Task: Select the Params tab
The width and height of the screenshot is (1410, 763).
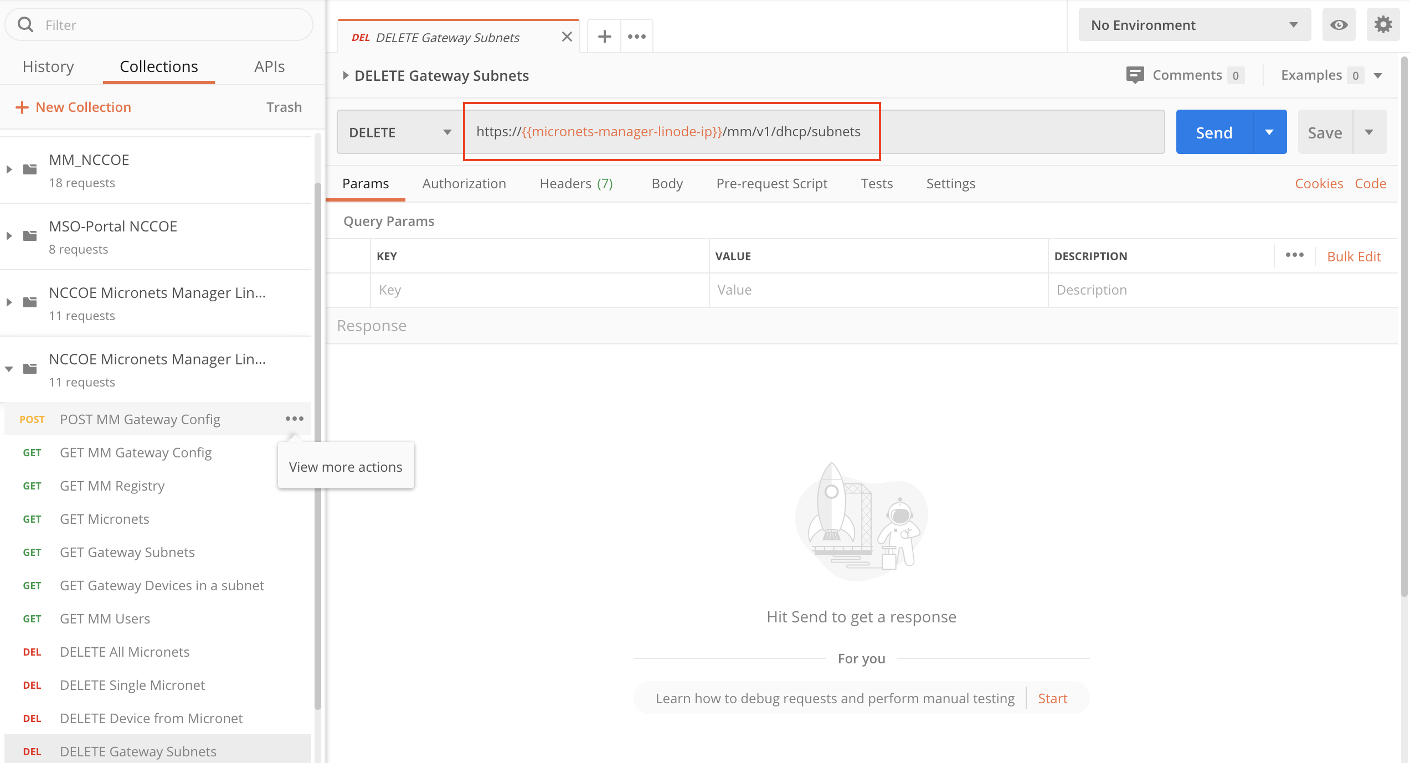Action: coord(366,183)
